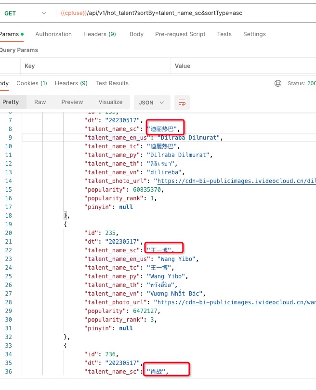Open response Headers (9) tab
Screen dimensions: 316x390
tap(71, 83)
